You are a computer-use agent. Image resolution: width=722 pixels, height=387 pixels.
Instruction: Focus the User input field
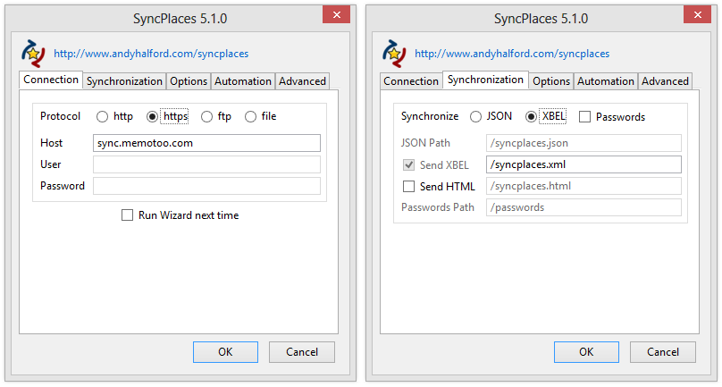click(206, 164)
